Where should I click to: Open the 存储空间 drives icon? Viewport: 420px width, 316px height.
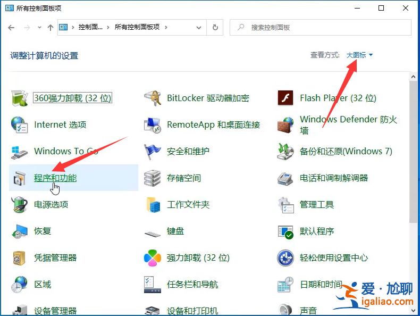tap(153, 178)
